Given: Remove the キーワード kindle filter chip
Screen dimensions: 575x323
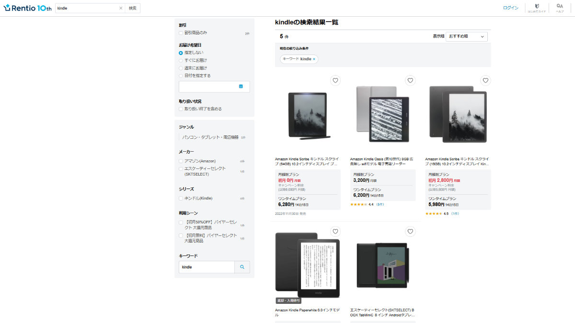Looking at the screenshot, I should pyautogui.click(x=314, y=59).
